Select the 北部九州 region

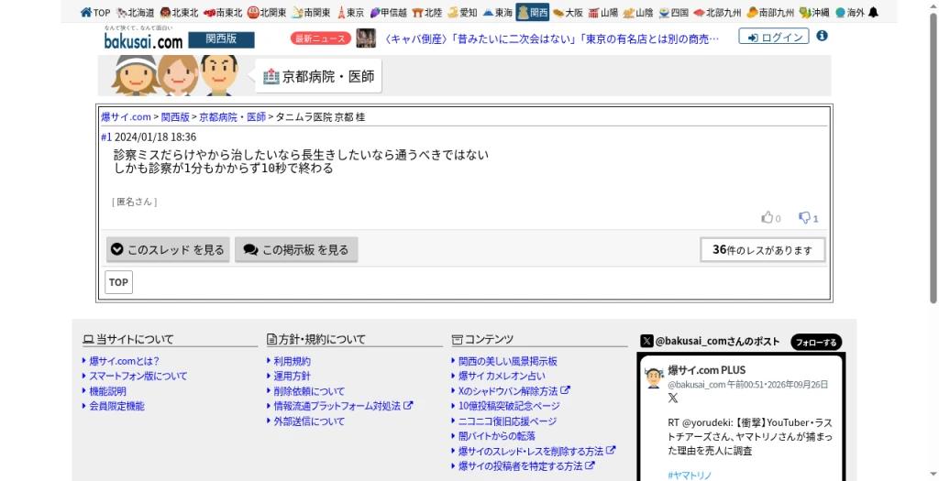point(717,12)
